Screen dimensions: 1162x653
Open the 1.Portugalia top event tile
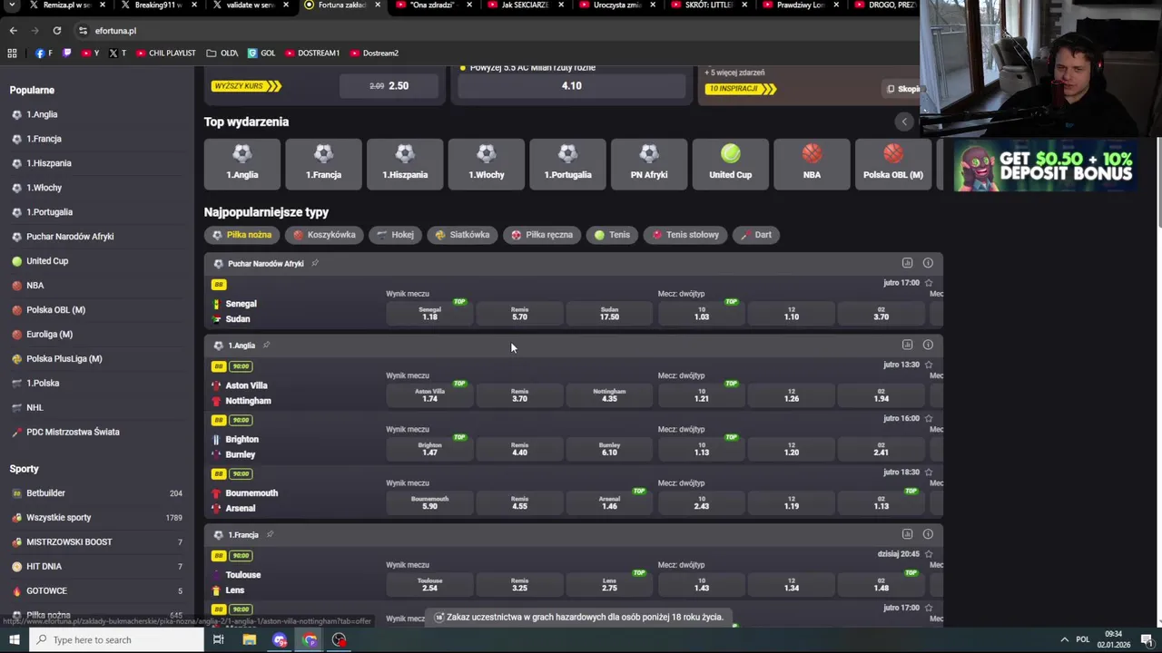pos(567,163)
